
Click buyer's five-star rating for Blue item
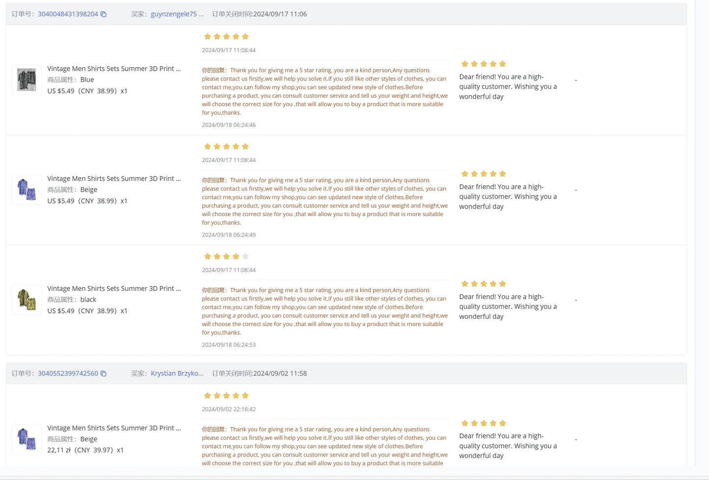point(226,37)
